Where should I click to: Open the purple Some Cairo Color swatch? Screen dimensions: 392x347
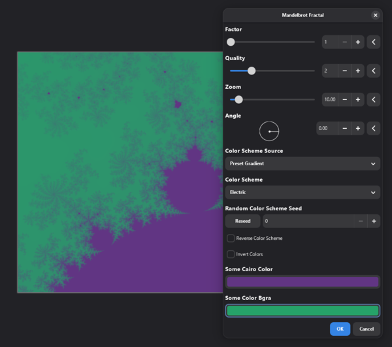click(x=302, y=282)
